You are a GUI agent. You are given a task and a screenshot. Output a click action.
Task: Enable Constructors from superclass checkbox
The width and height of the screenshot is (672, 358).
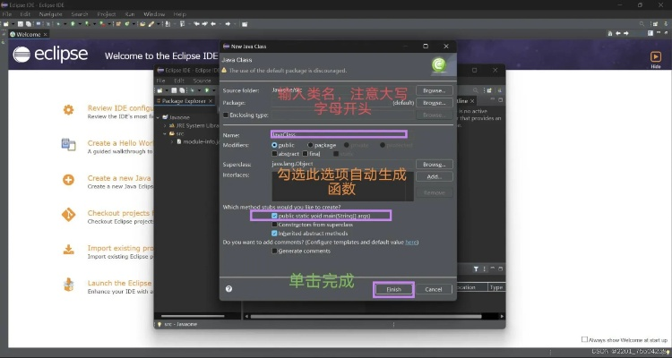[x=275, y=225]
